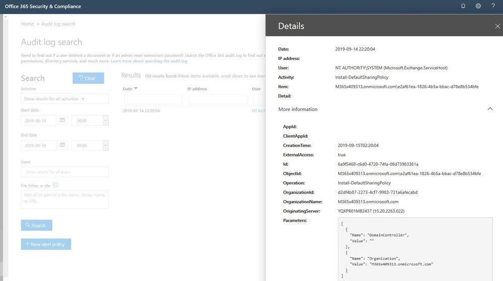Collapse the More information section
503x281 pixels.
point(490,109)
